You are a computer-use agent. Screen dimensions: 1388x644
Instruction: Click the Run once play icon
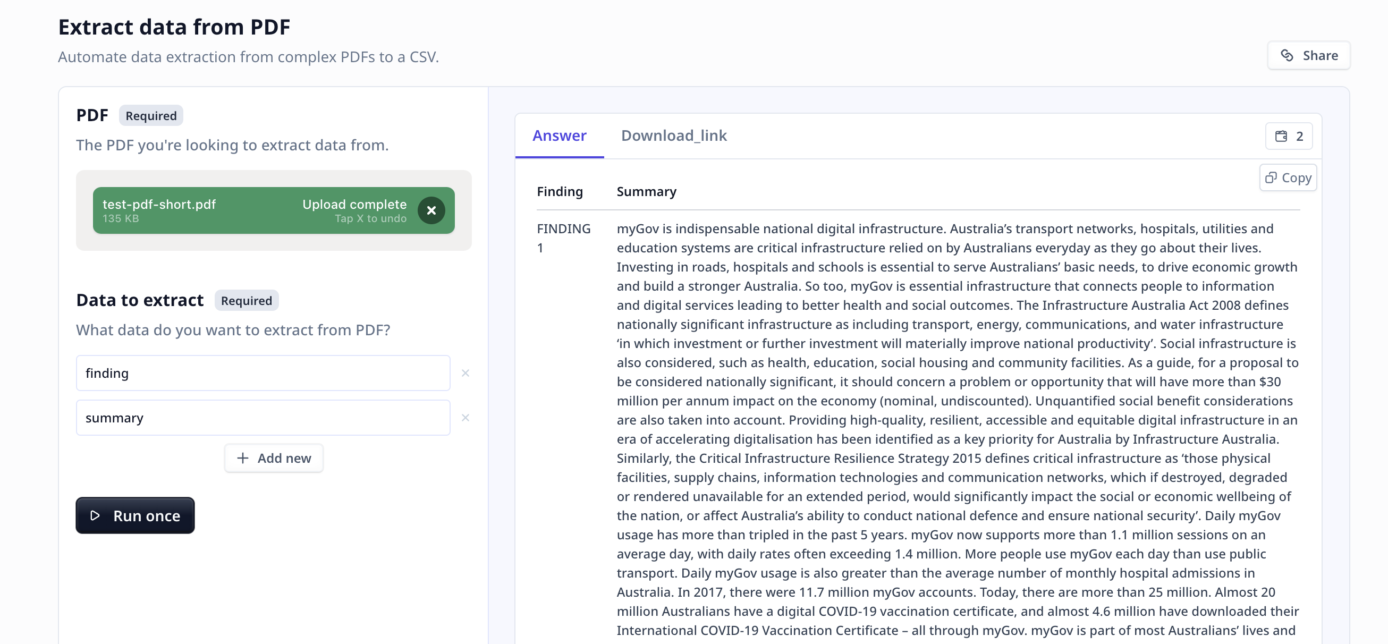click(x=98, y=515)
